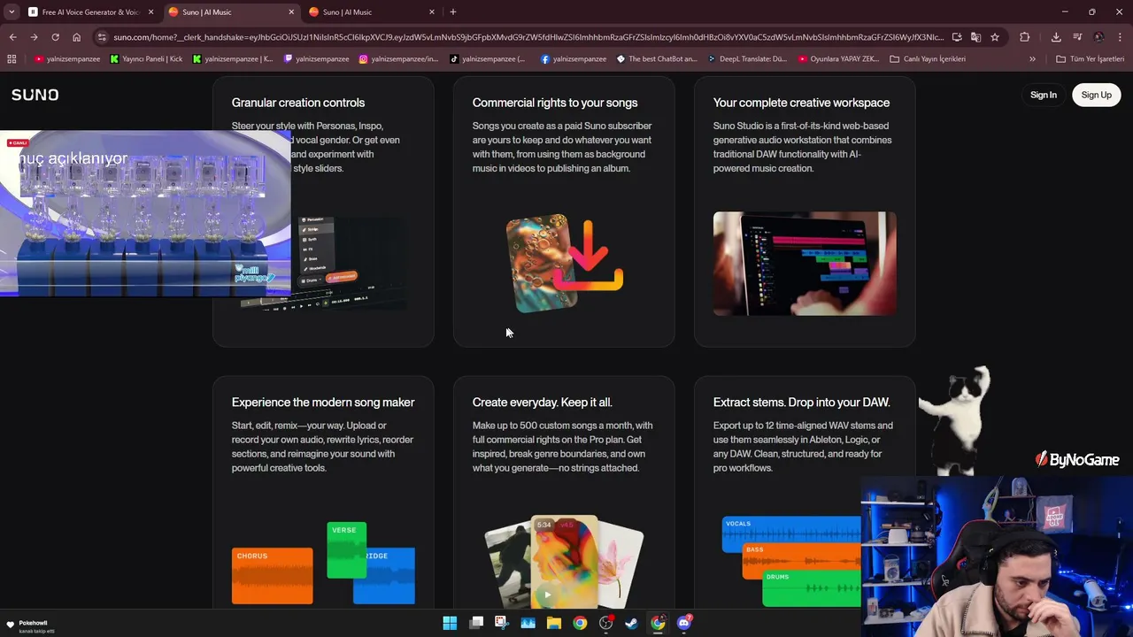1133x637 pixels.
Task: Open Snipping Tool from the taskbar
Action: (x=502, y=623)
